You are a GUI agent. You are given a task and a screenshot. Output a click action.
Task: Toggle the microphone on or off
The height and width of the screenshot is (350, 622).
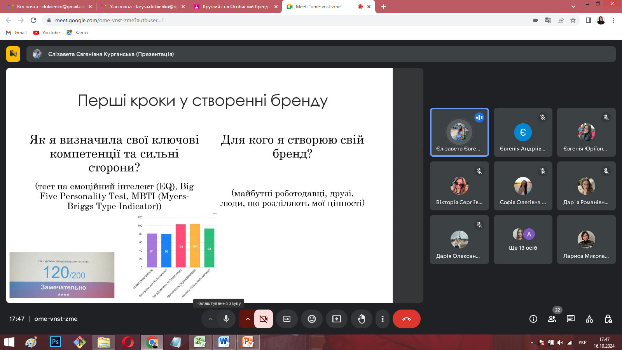click(226, 319)
